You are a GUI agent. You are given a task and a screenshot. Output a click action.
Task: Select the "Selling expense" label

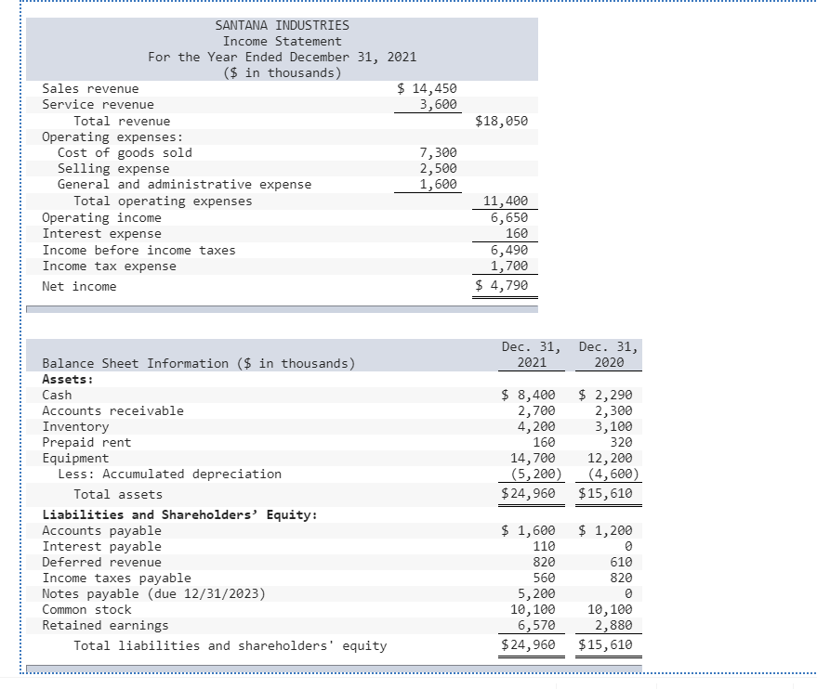click(113, 169)
